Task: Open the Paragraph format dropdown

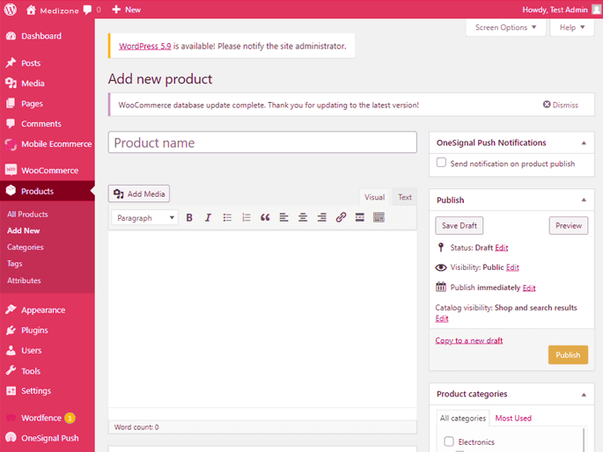Action: pyautogui.click(x=145, y=217)
